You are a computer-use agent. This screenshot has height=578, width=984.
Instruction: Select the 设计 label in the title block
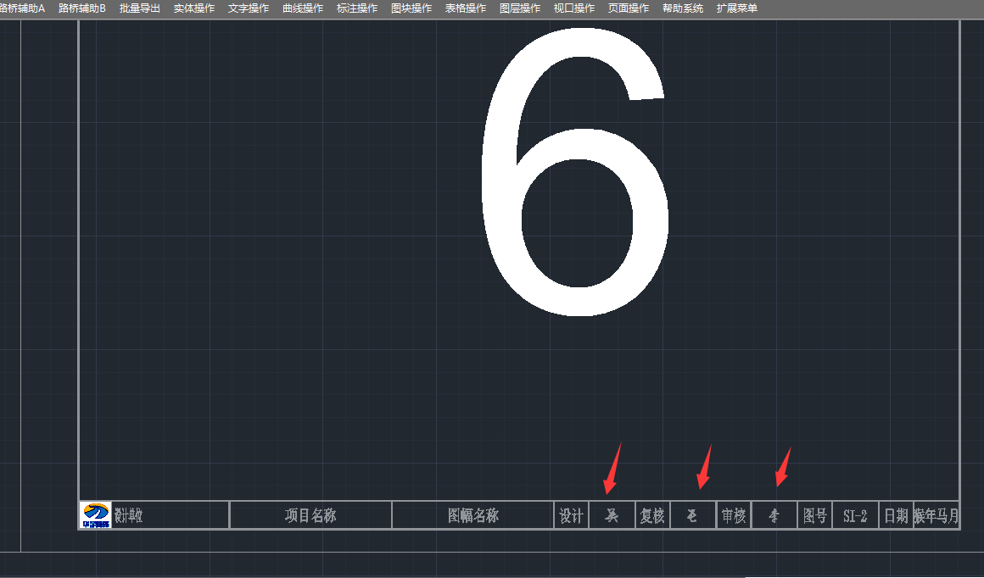[x=572, y=516]
